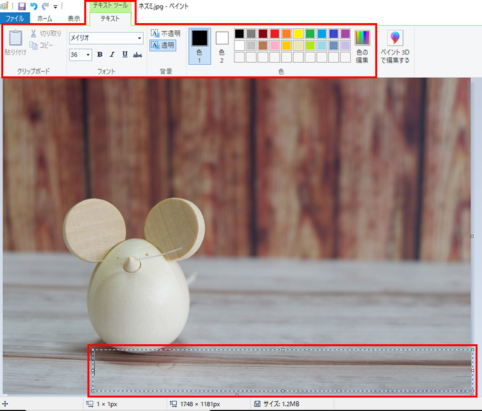Expand the quick access toolbar customize arrow
Viewport: 482px width, 411px height.
[x=56, y=6]
